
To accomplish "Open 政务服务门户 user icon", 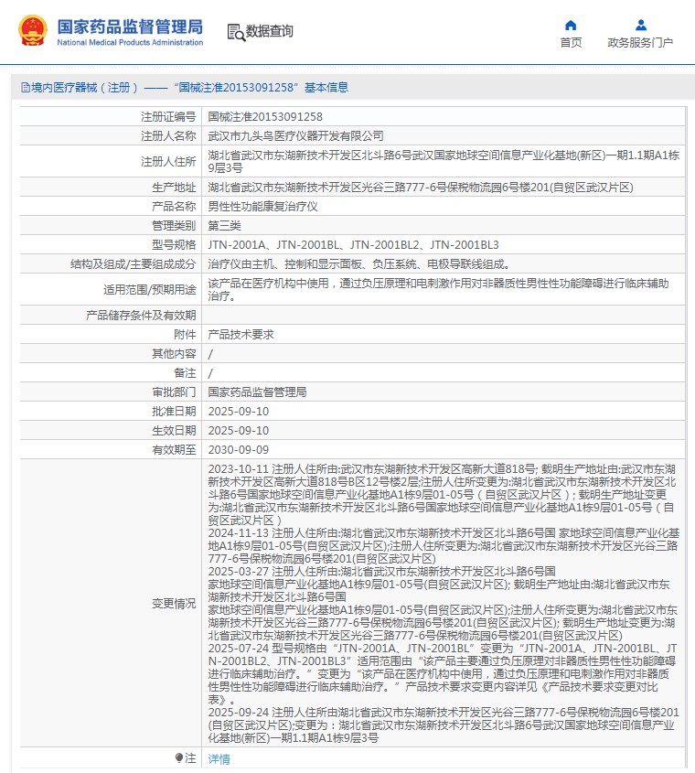I will coord(641,25).
